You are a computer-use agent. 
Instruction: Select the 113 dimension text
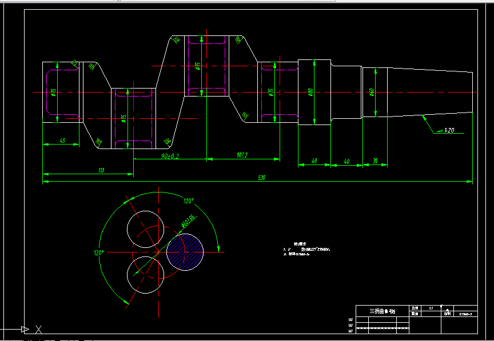point(101,170)
